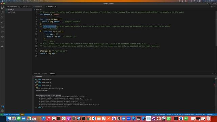217x122 pixels.
Task: Open Finder from the Dock
Action: [x=9, y=118]
